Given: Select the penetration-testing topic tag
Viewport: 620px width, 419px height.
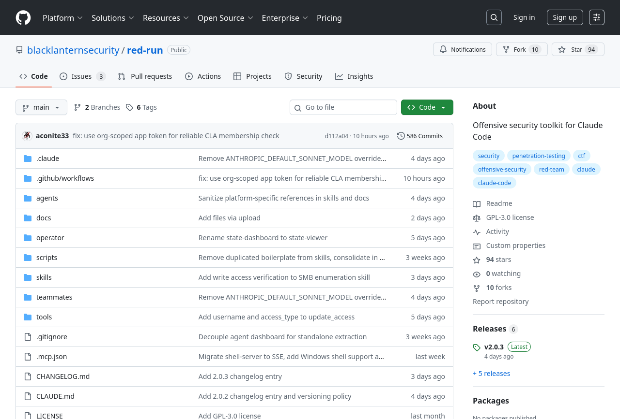Looking at the screenshot, I should coord(538,156).
